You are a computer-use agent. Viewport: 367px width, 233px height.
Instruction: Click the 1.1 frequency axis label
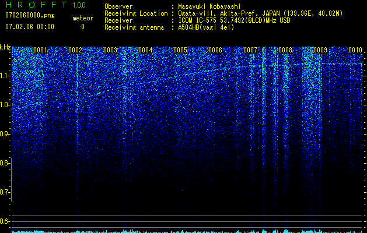click(5, 76)
